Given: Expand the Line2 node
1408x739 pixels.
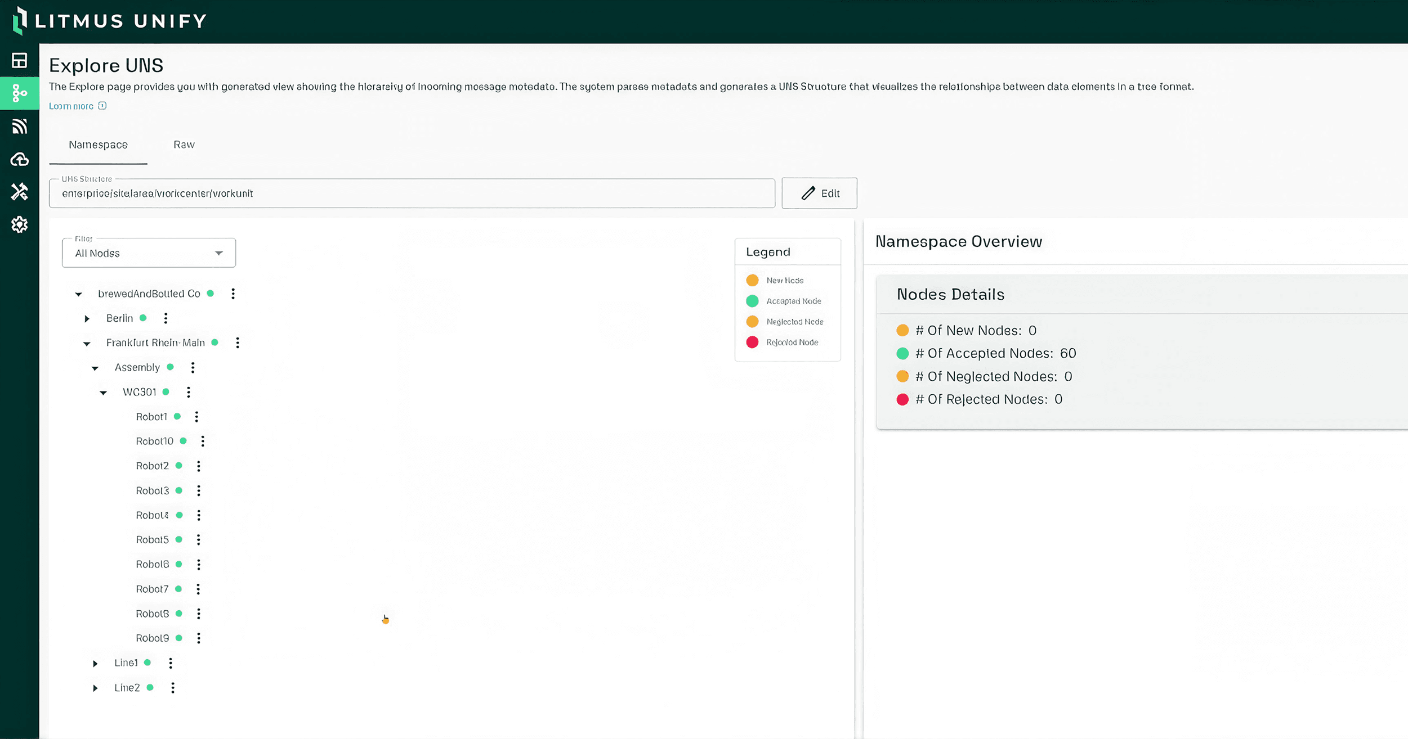Looking at the screenshot, I should 95,688.
